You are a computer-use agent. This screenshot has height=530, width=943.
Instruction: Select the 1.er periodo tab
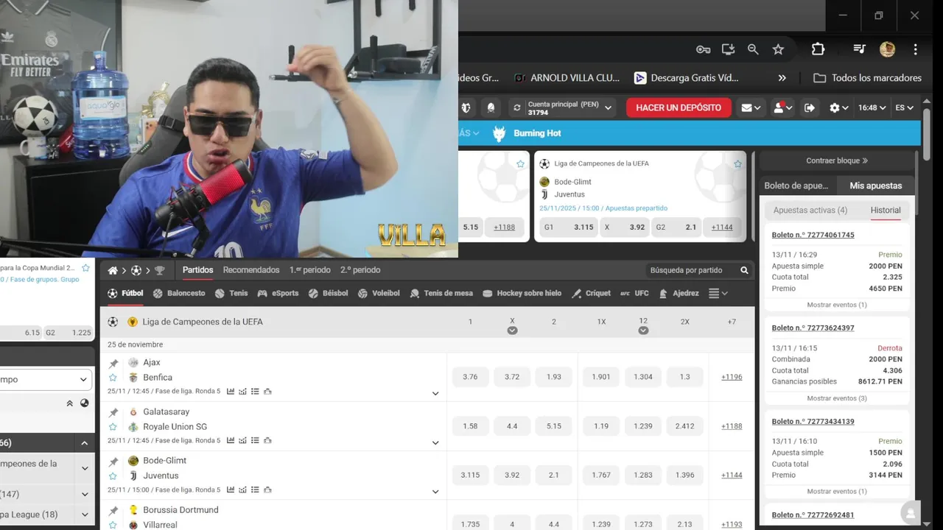click(309, 270)
